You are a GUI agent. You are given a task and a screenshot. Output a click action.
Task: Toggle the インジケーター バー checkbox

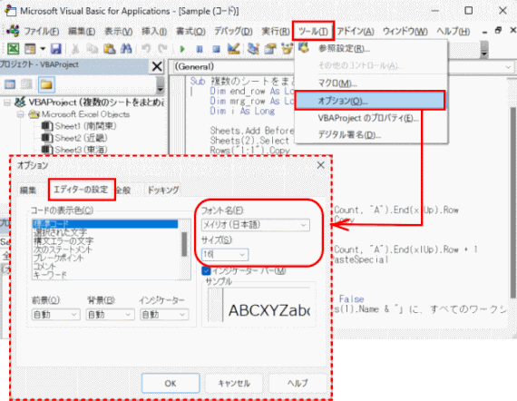pyautogui.click(x=207, y=270)
